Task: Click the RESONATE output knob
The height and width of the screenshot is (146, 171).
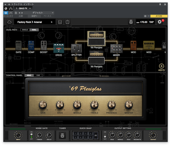Action: tap(137, 135)
